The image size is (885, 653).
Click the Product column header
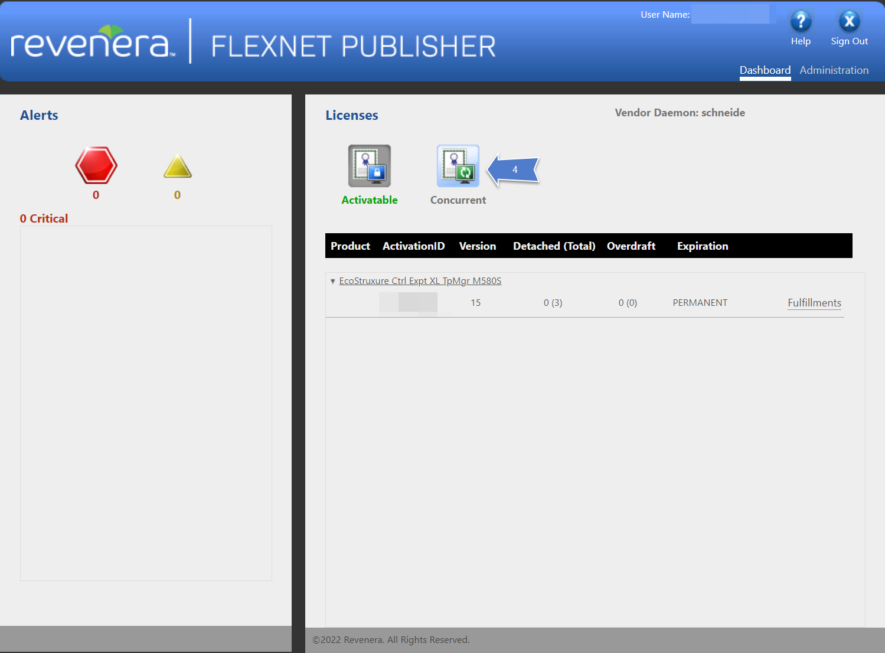350,246
